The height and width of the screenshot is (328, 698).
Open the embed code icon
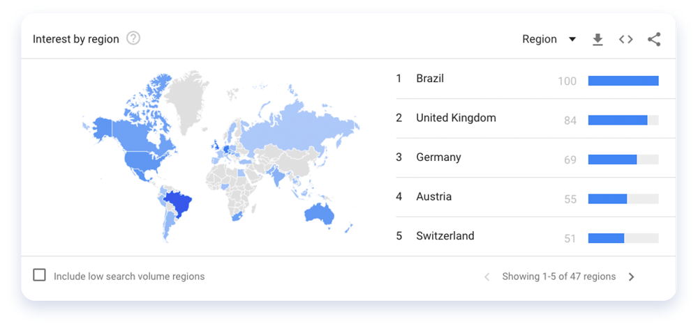[625, 39]
